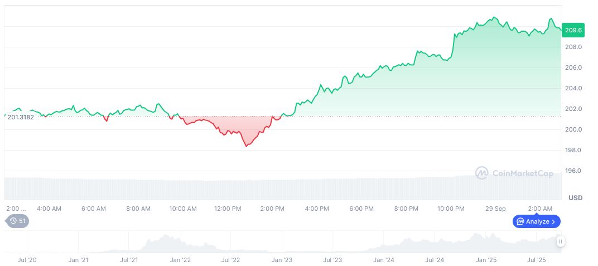Open the history badge showing 51
598x266 pixels.
coord(18,221)
